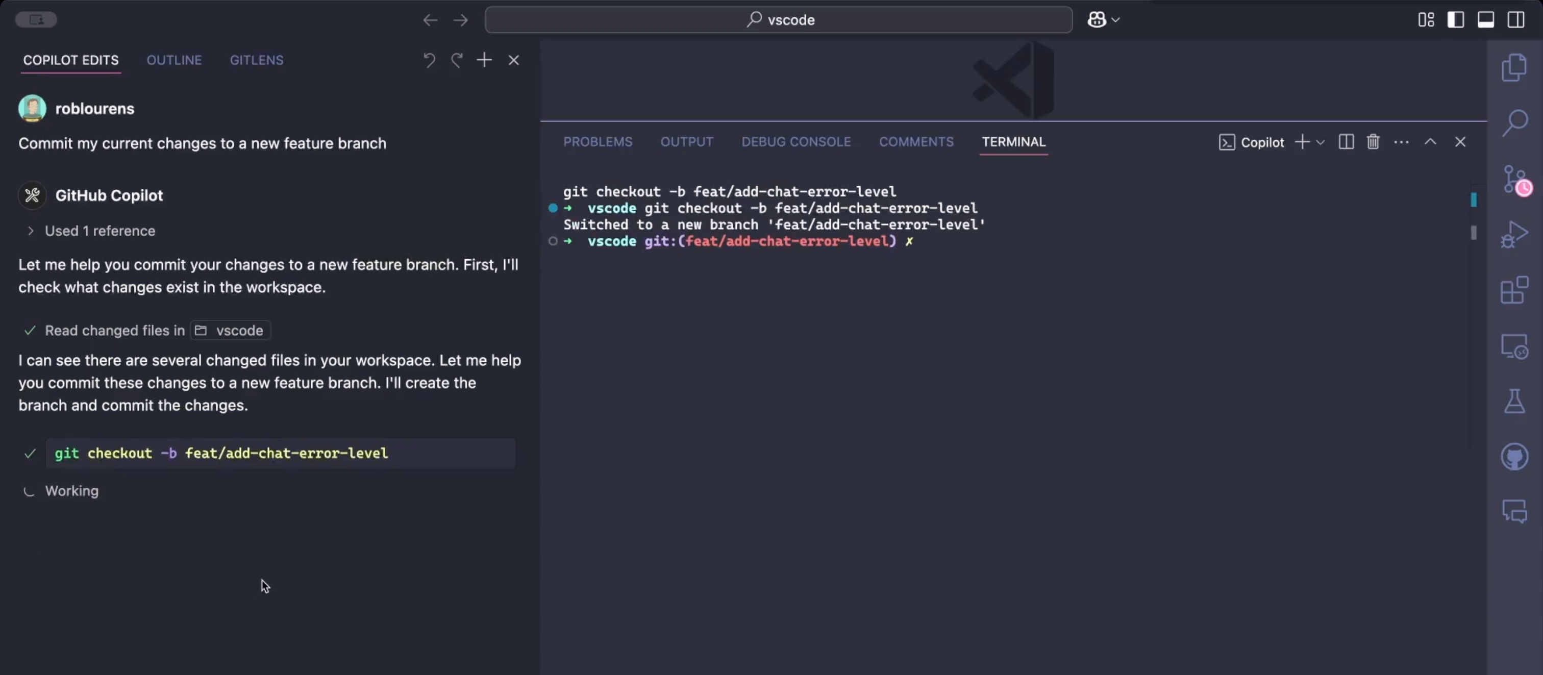Expand the Used 1 reference section
Viewport: 1543px width, 675px height.
[x=90, y=231]
